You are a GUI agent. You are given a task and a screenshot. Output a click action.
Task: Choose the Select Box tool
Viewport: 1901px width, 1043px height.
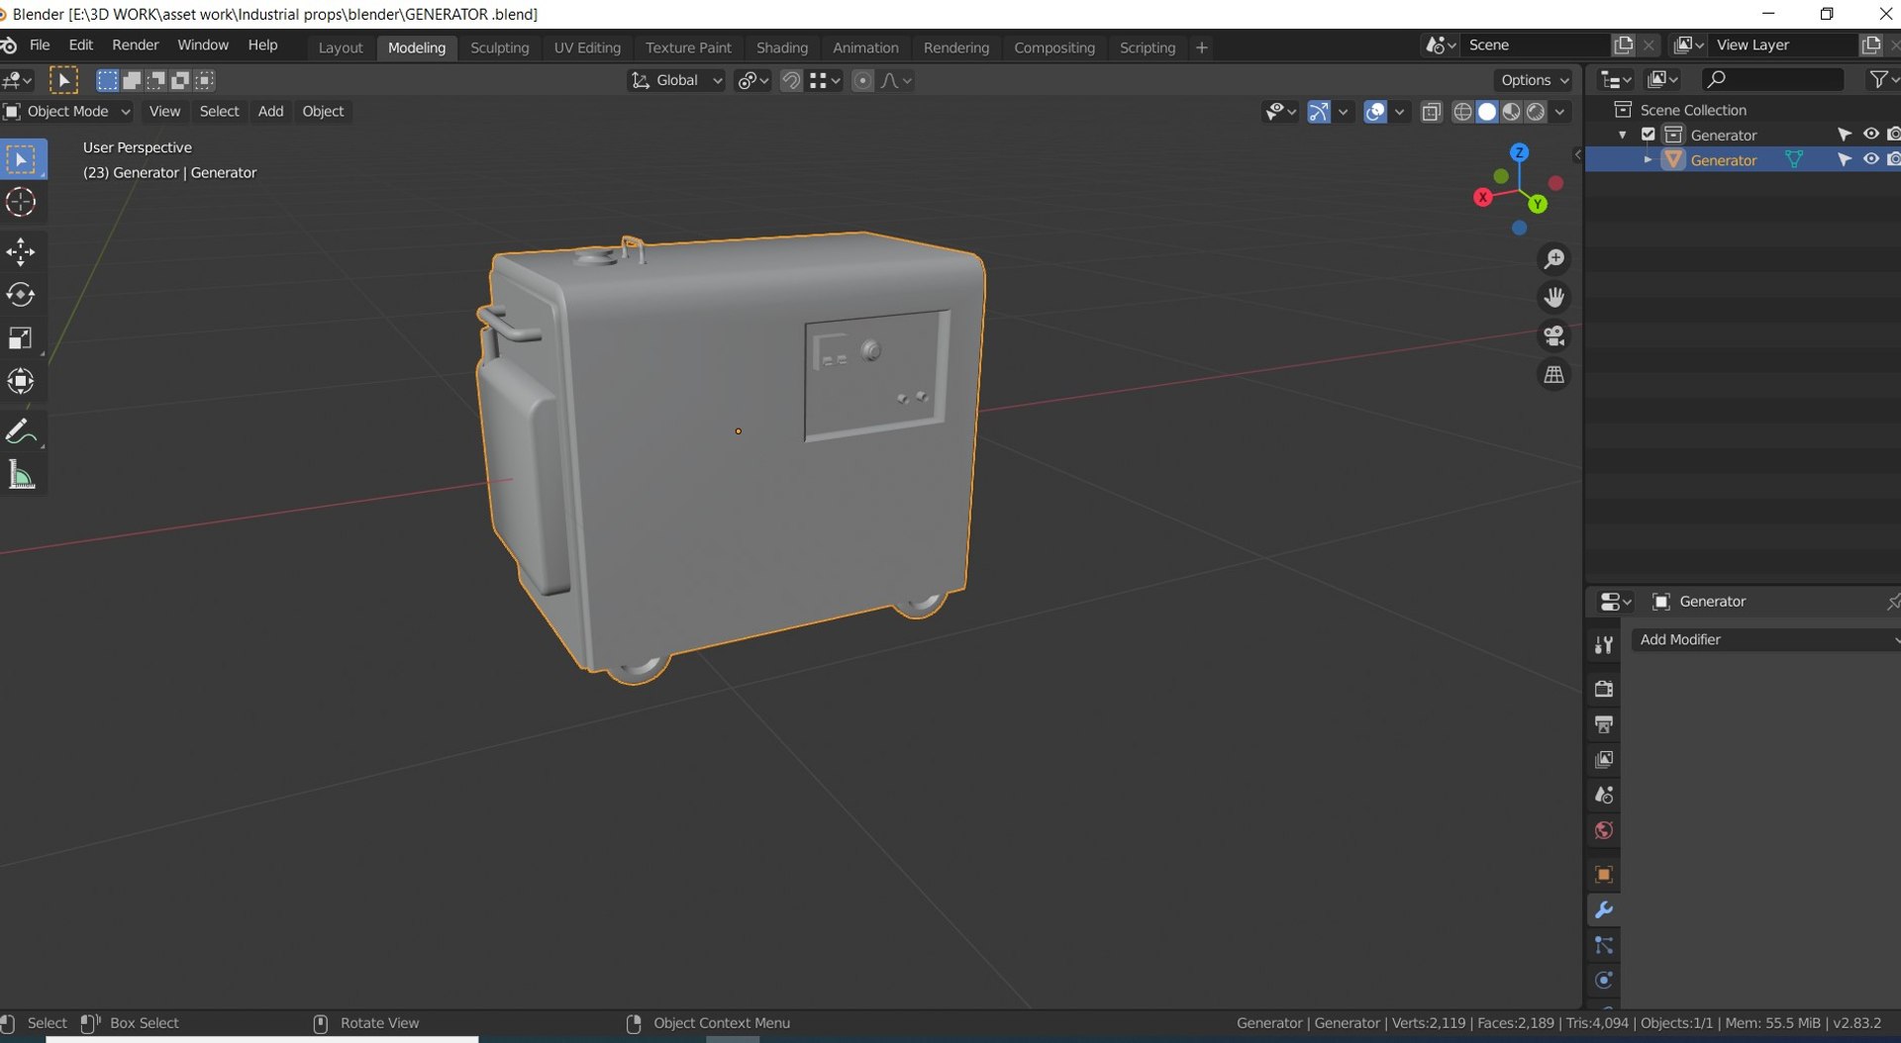21,159
